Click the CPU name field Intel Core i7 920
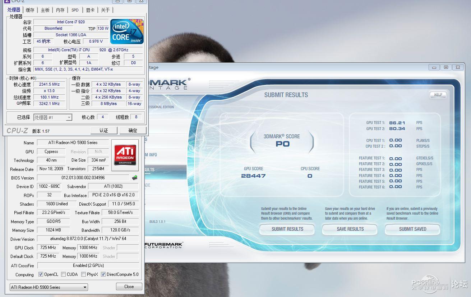The height and width of the screenshot is (297, 471). point(71,22)
